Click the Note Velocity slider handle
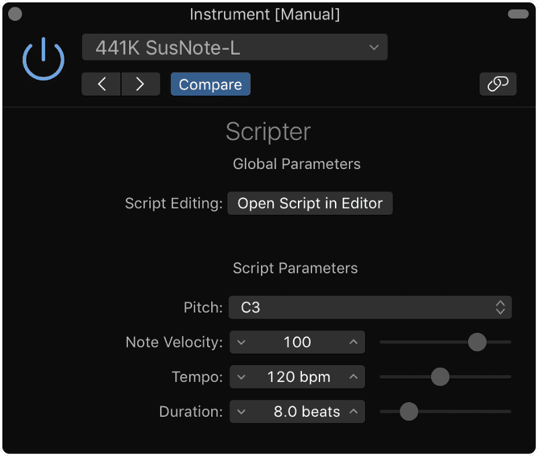538x456 pixels. coord(477,342)
